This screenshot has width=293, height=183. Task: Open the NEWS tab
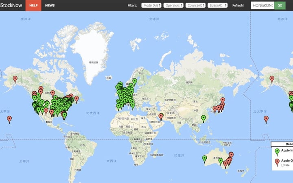point(50,5)
